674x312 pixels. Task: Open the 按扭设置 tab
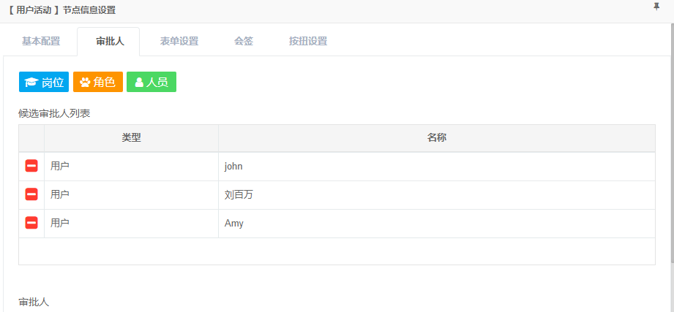coord(308,41)
